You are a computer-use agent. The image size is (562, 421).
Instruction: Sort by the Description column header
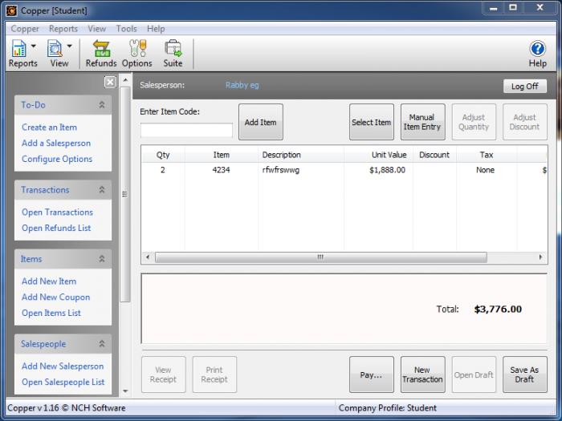pyautogui.click(x=301, y=155)
